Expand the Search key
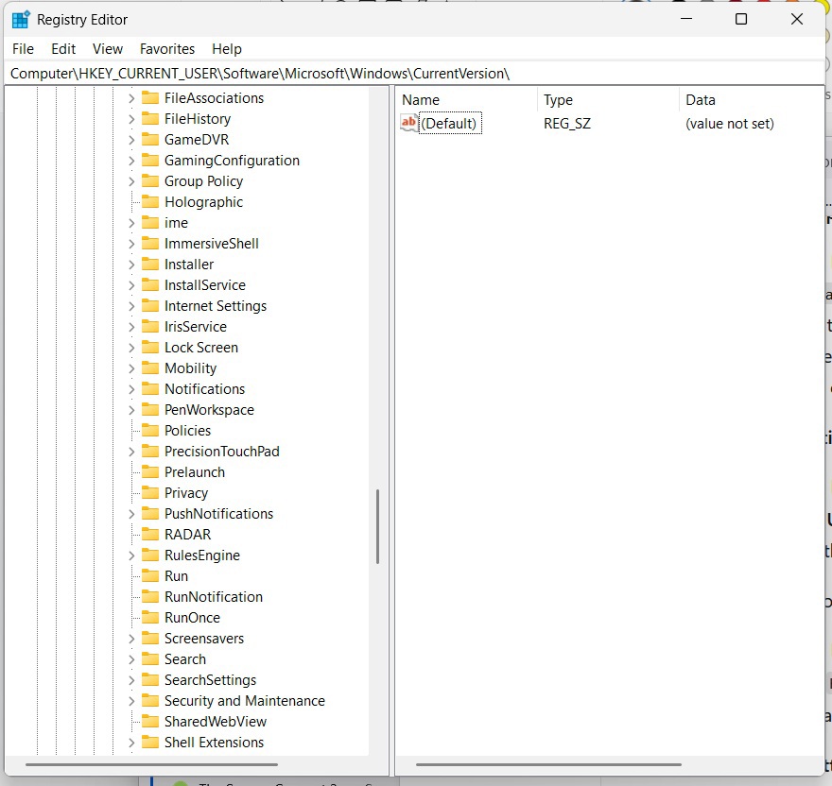This screenshot has height=786, width=832. [131, 659]
